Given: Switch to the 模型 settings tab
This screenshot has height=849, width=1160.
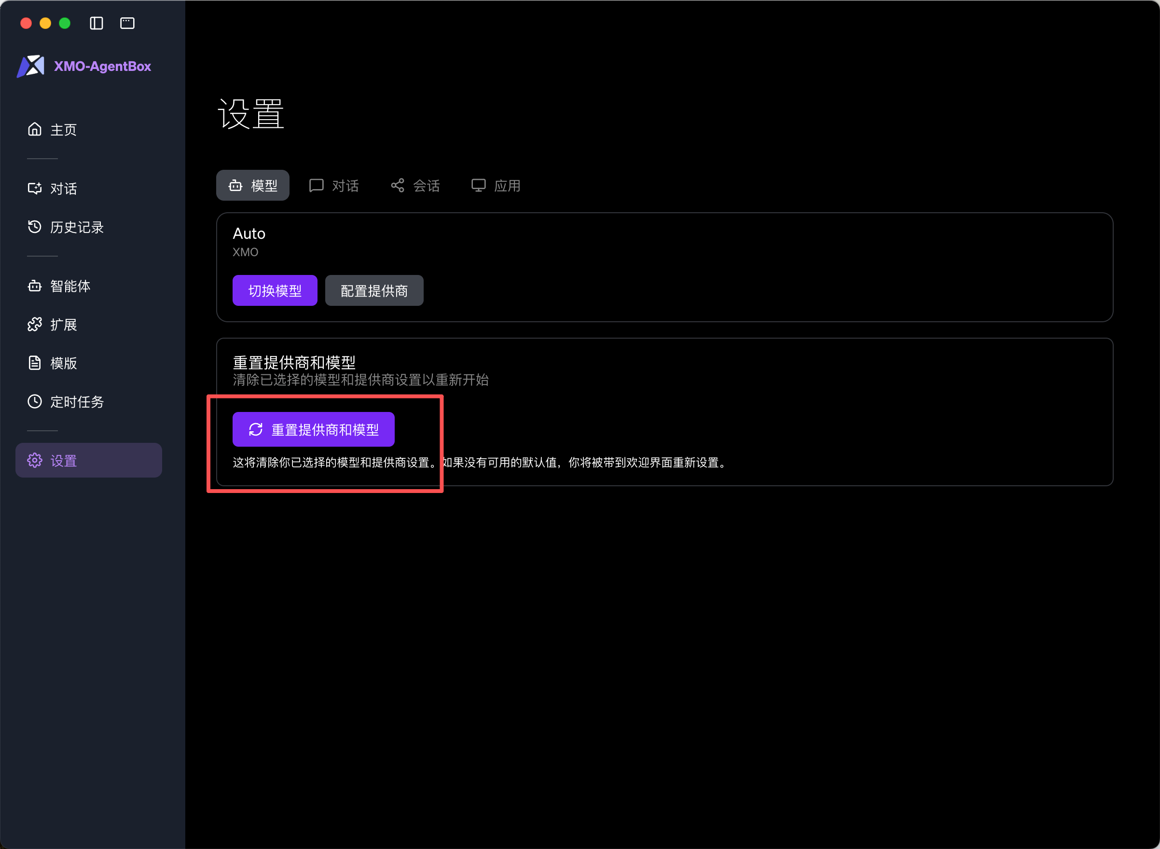Looking at the screenshot, I should tap(252, 186).
